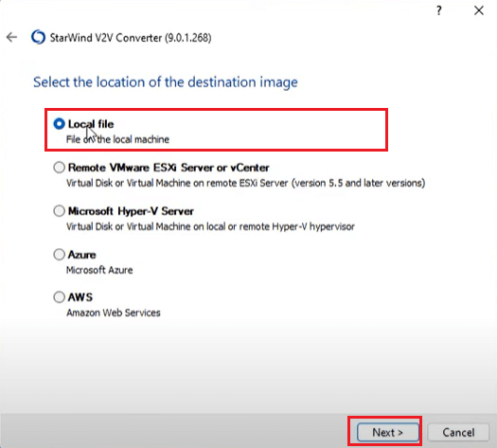Click the 'Amazon Web Services' description text
Viewport: 497px width, 448px height.
114,313
